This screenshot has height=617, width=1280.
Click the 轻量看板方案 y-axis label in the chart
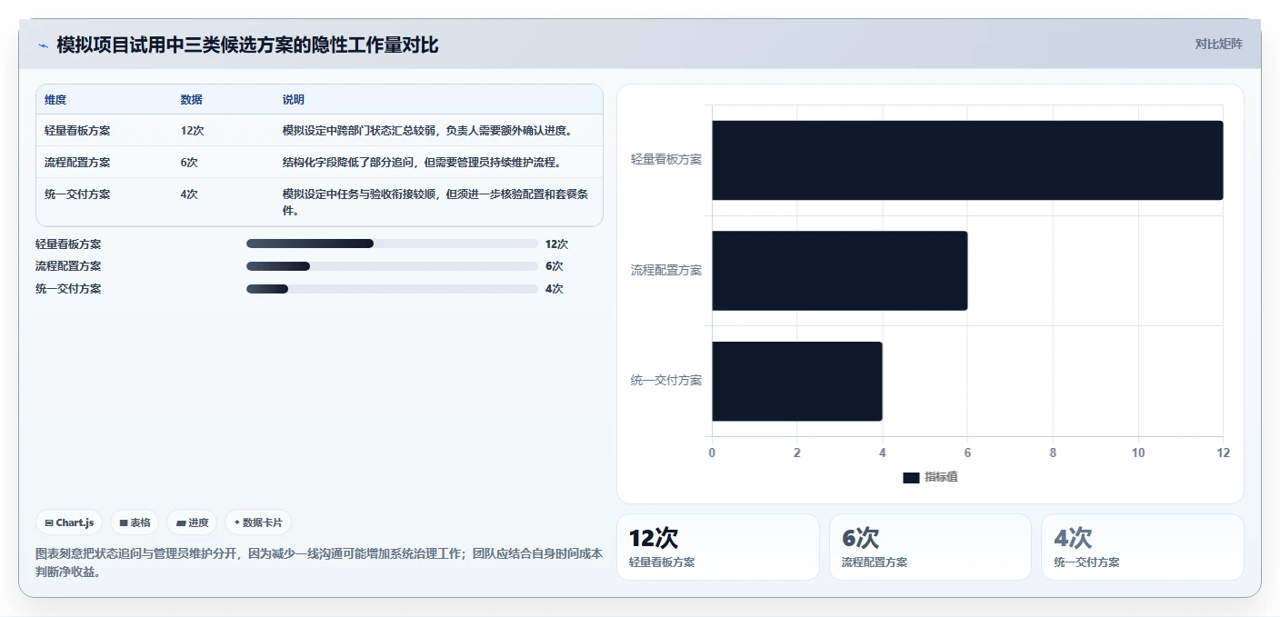(x=666, y=159)
